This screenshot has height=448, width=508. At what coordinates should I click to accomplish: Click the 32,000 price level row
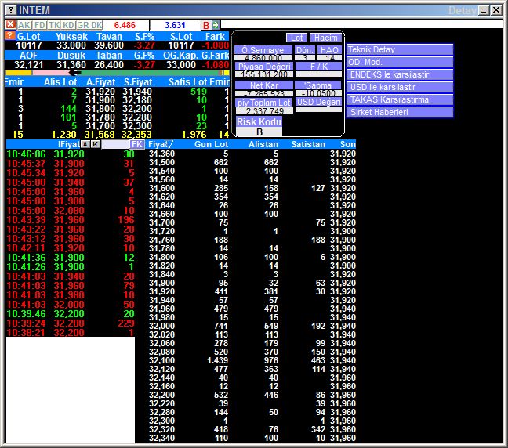(x=252, y=326)
